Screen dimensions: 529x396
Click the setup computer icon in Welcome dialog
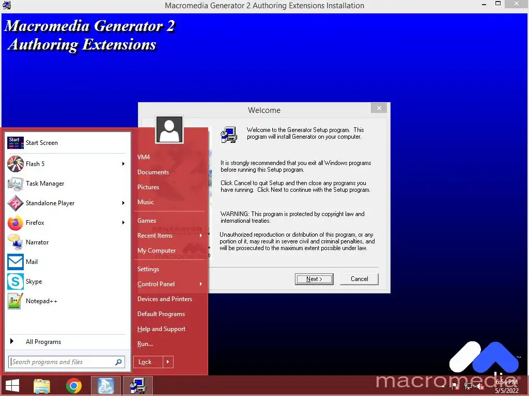(229, 135)
